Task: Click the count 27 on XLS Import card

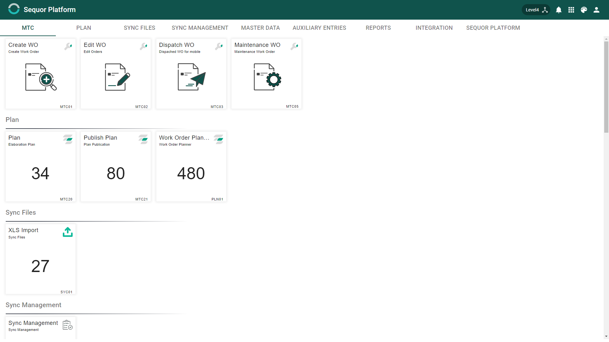Action: [40, 266]
